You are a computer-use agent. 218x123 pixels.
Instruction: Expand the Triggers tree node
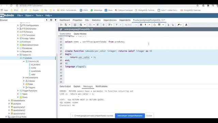(24, 87)
